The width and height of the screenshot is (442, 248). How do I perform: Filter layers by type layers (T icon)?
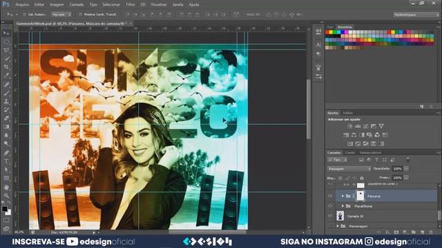(376, 160)
